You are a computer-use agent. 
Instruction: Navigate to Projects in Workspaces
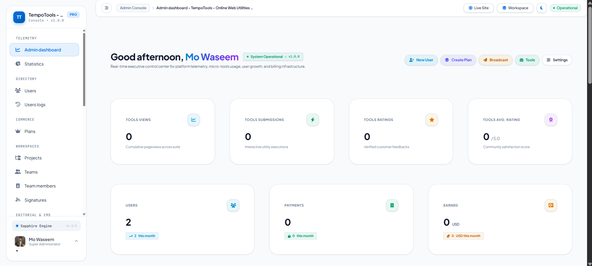coord(44,158)
